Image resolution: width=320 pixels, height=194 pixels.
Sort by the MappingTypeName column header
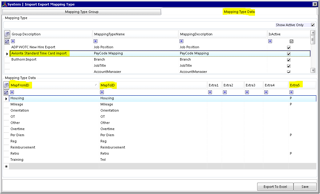click(136, 34)
